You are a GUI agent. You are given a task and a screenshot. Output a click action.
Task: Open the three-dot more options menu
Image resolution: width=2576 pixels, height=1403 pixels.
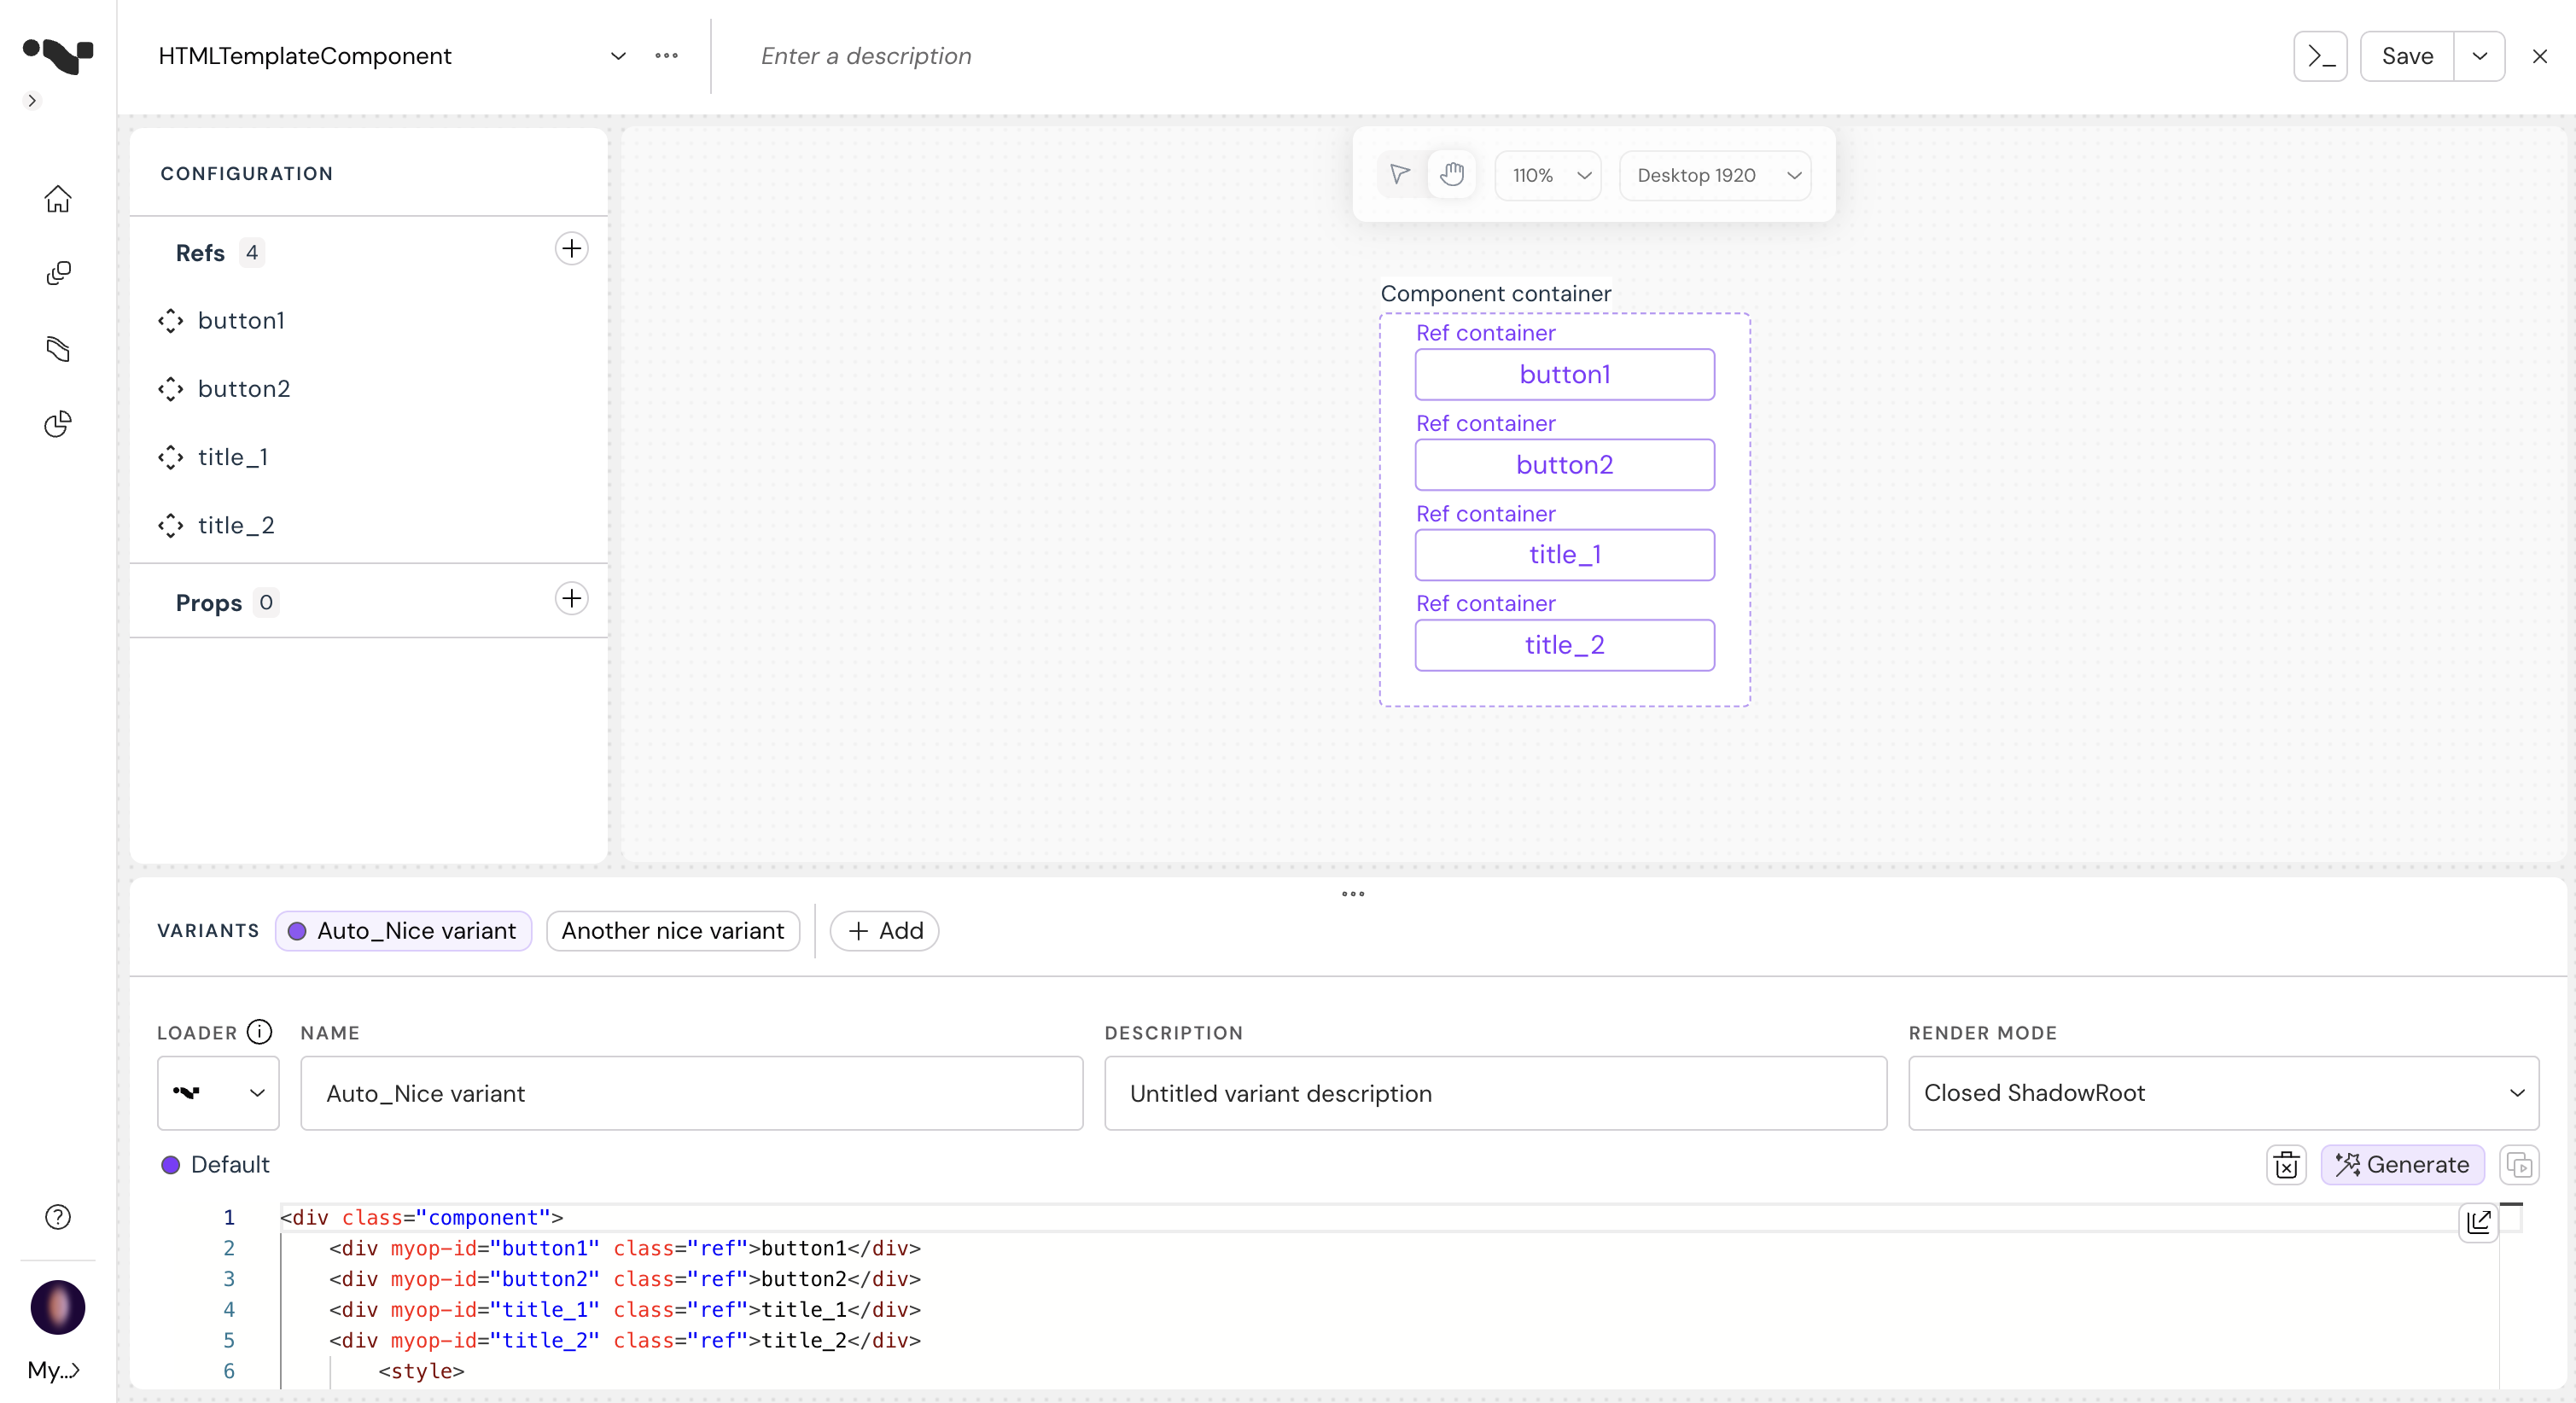(666, 56)
